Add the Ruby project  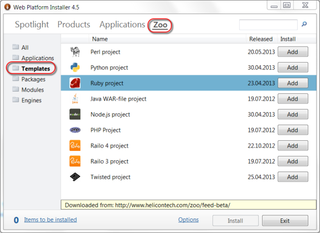[293, 83]
